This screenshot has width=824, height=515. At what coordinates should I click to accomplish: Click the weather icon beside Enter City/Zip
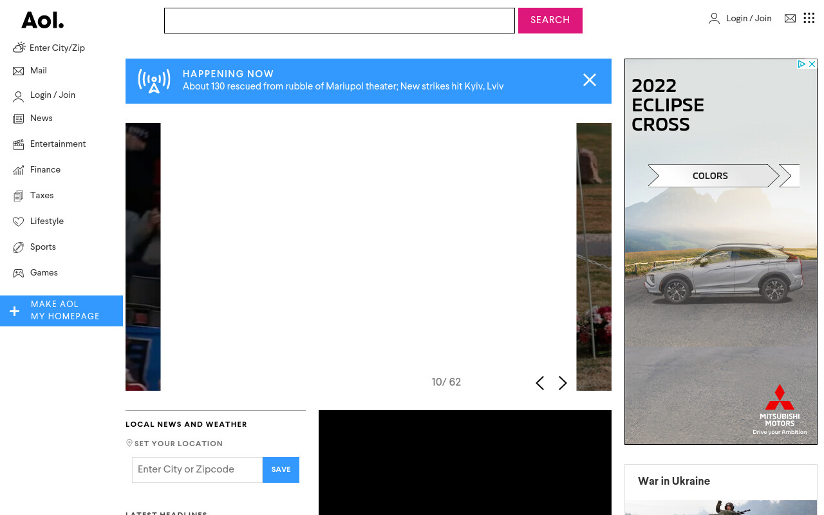click(19, 48)
